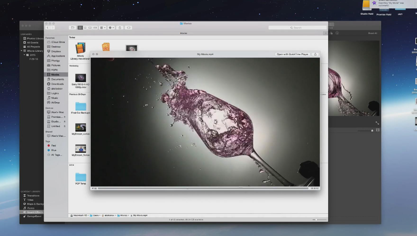Collapse the iMovie Library disclosure triangle
The width and height of the screenshot is (417, 236).
(x=22, y=51)
